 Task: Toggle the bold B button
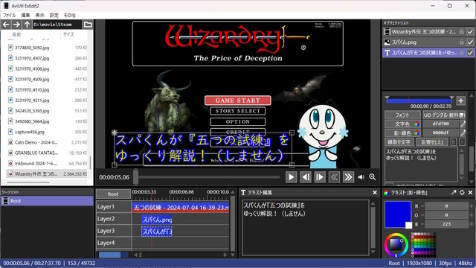(454, 142)
